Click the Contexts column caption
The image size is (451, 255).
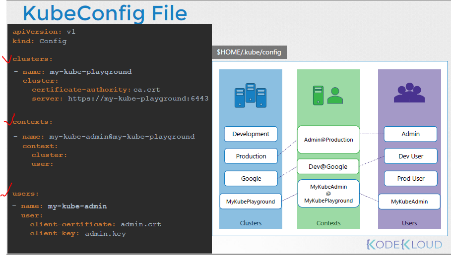coord(328,223)
